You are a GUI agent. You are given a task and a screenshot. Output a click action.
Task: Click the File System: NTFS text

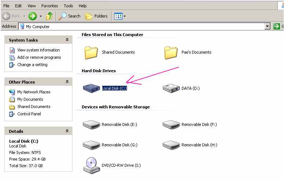point(25,153)
